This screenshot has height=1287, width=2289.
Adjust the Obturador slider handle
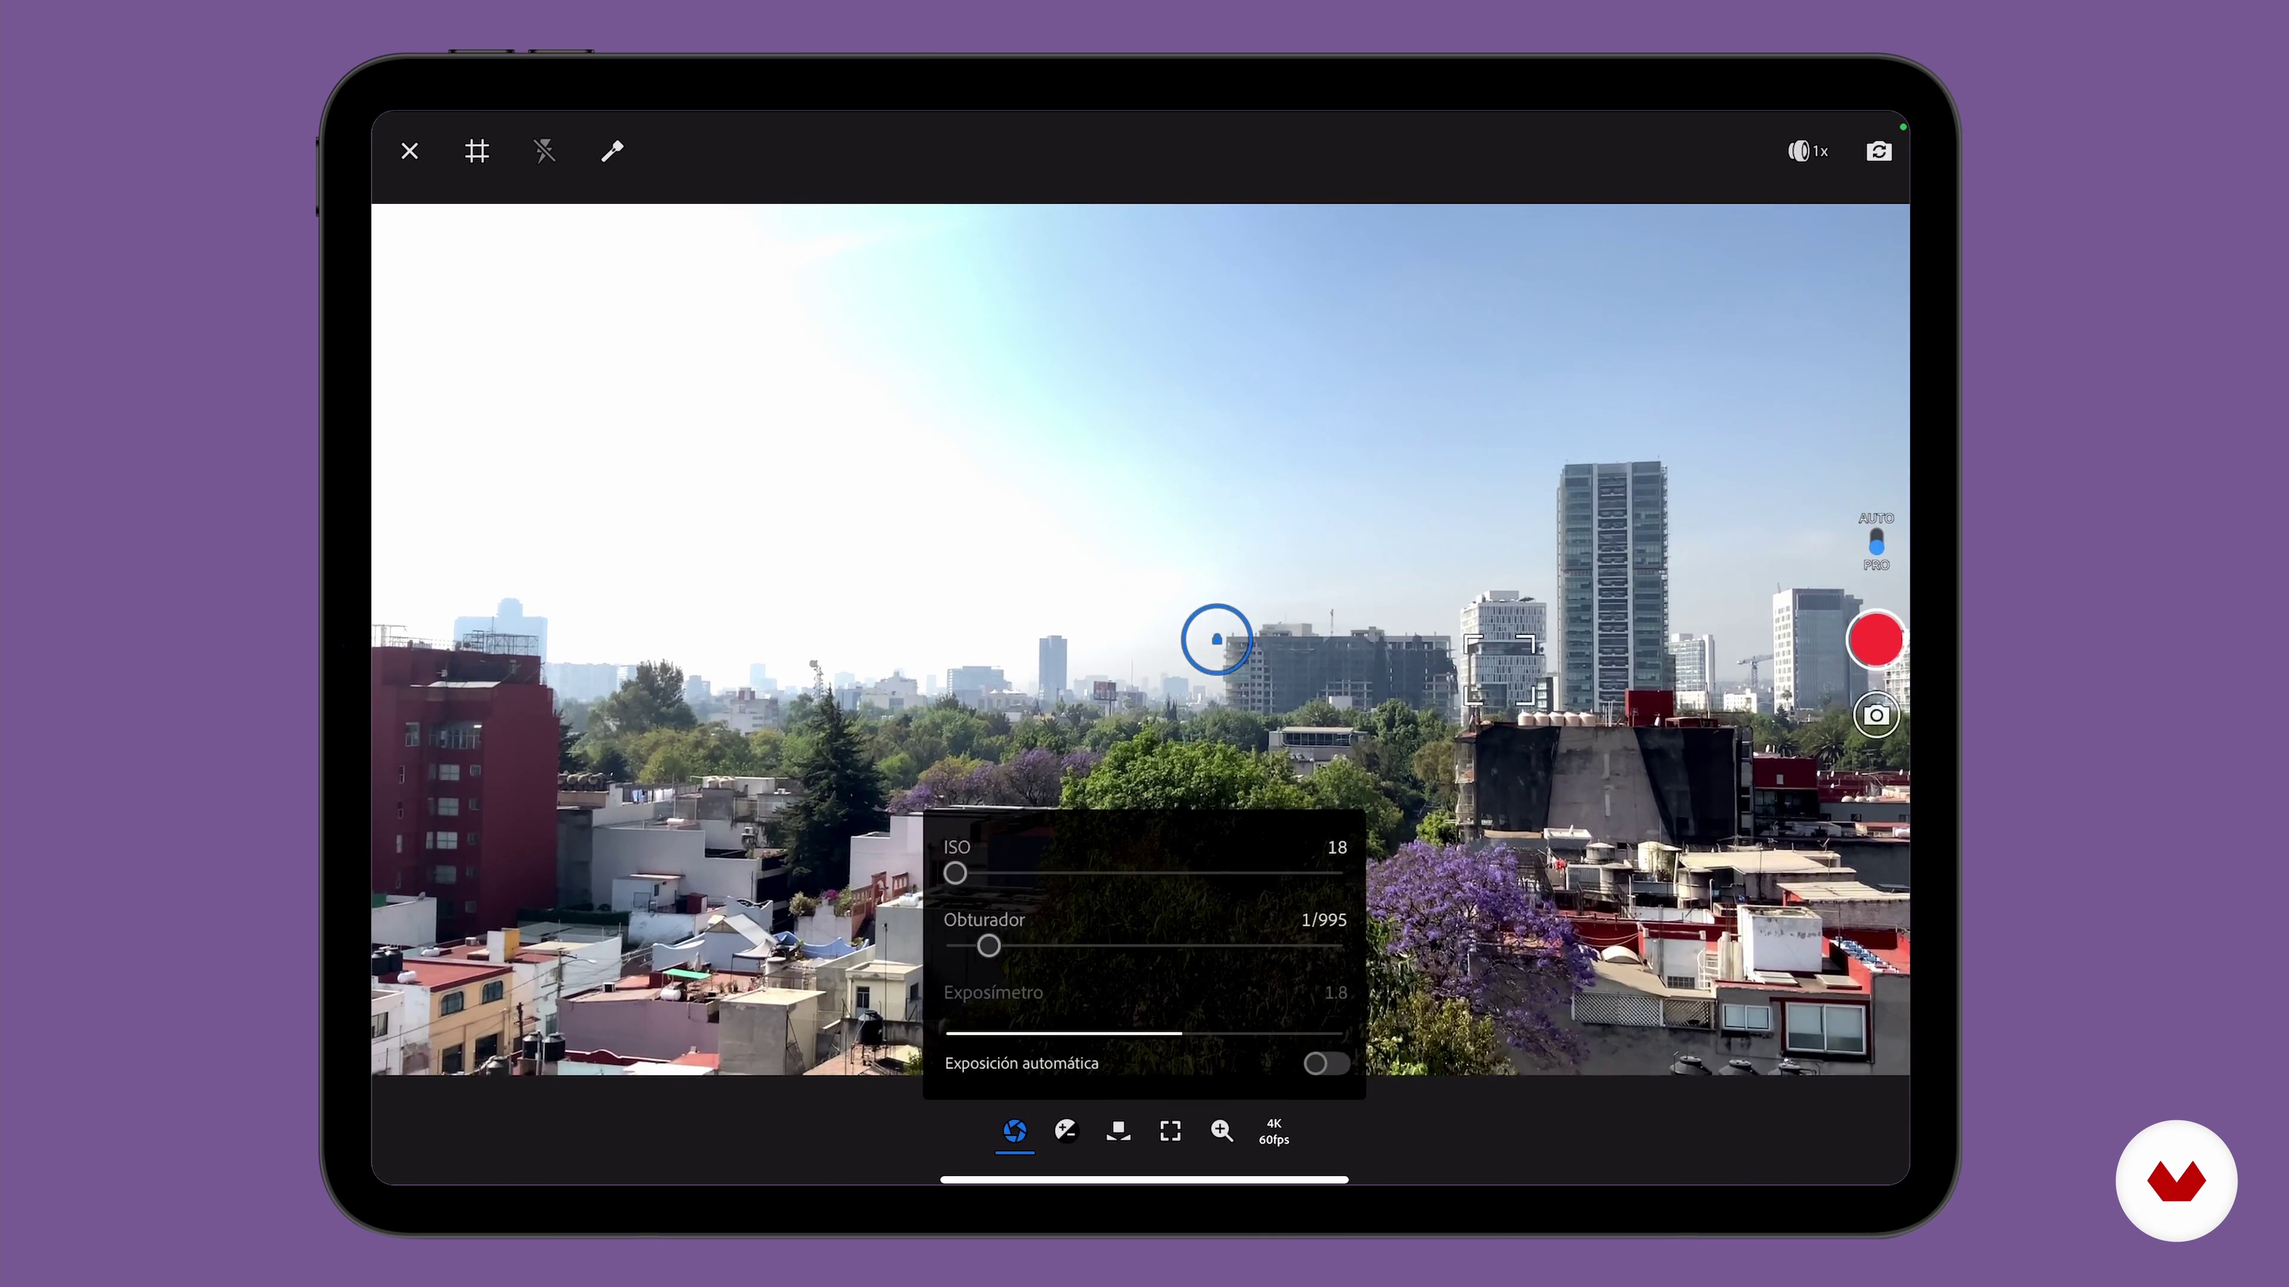pyautogui.click(x=988, y=946)
